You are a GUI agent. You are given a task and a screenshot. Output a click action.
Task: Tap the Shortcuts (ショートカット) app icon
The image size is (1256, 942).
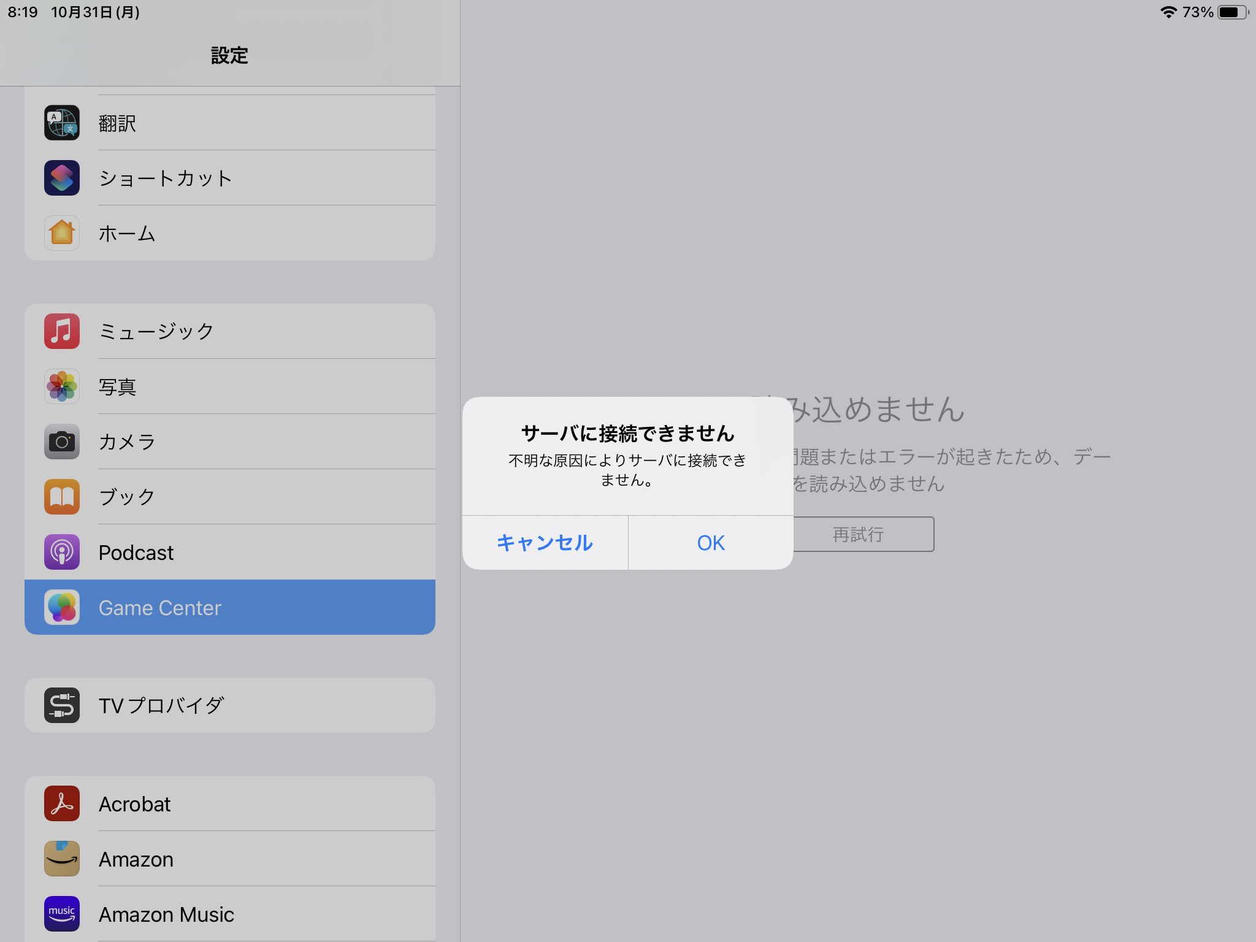62,178
